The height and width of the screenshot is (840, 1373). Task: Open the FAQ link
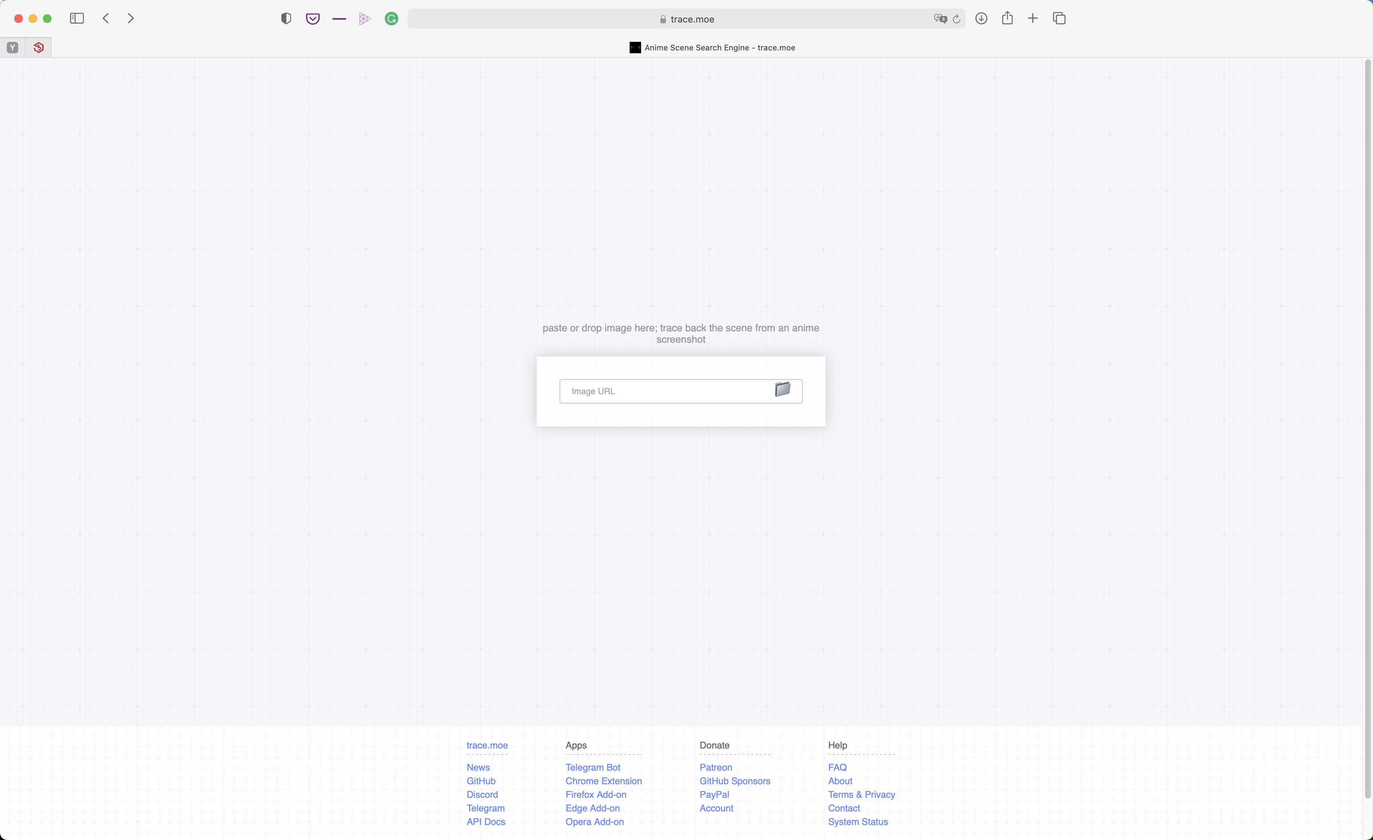(837, 767)
